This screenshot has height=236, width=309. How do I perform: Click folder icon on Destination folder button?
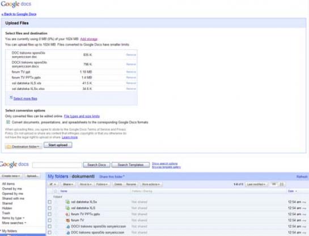(x=9, y=147)
